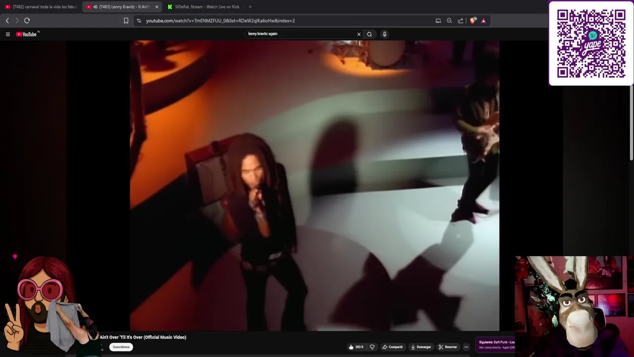Image resolution: width=634 pixels, height=357 pixels.
Task: Select the Lenny Kravitz YouTube tab
Action: click(124, 7)
